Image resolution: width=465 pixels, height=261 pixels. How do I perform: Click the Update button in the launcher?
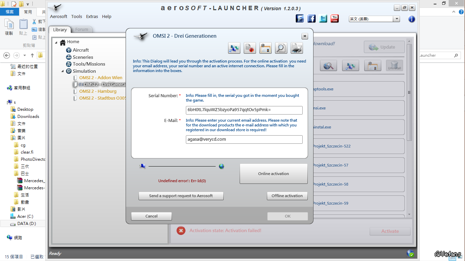click(x=384, y=47)
